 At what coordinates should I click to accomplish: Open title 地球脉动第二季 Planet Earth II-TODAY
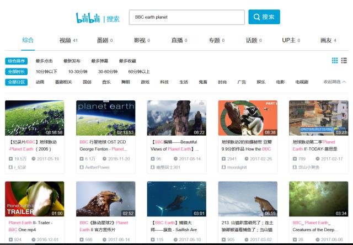(x=315, y=146)
